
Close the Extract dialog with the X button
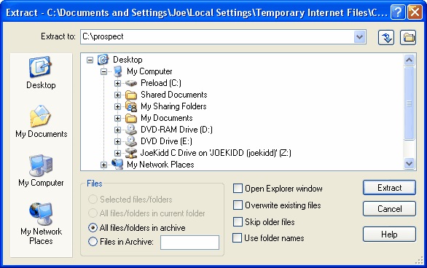coord(415,12)
